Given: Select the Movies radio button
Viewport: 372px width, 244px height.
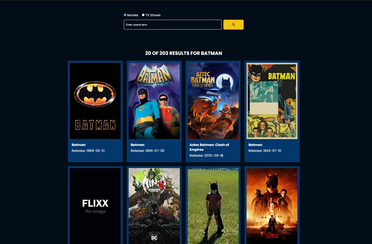Looking at the screenshot, I should click(125, 15).
